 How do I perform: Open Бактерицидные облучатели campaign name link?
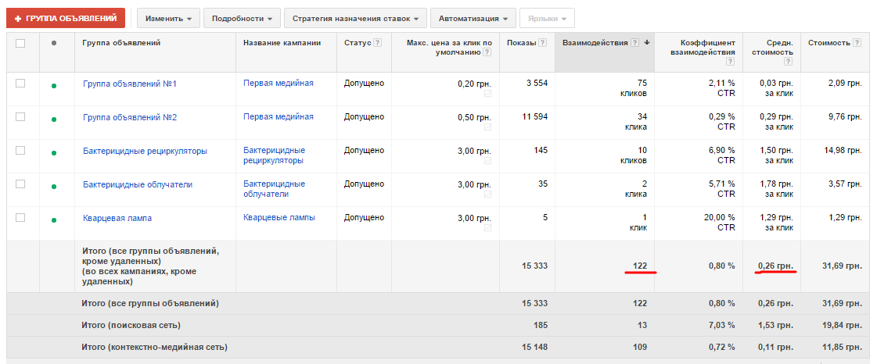tap(274, 189)
